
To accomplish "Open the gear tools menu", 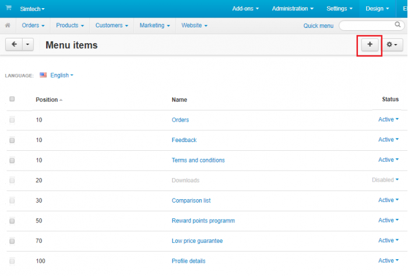I will click(392, 45).
